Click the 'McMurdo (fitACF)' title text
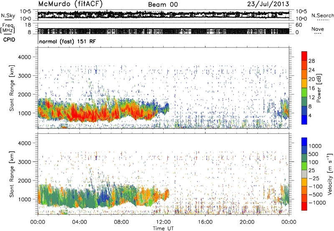The height and width of the screenshot is (231, 334). click(x=70, y=4)
